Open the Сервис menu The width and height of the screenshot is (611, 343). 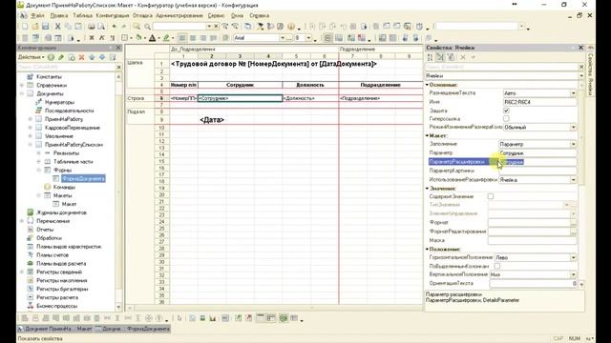tap(216, 15)
